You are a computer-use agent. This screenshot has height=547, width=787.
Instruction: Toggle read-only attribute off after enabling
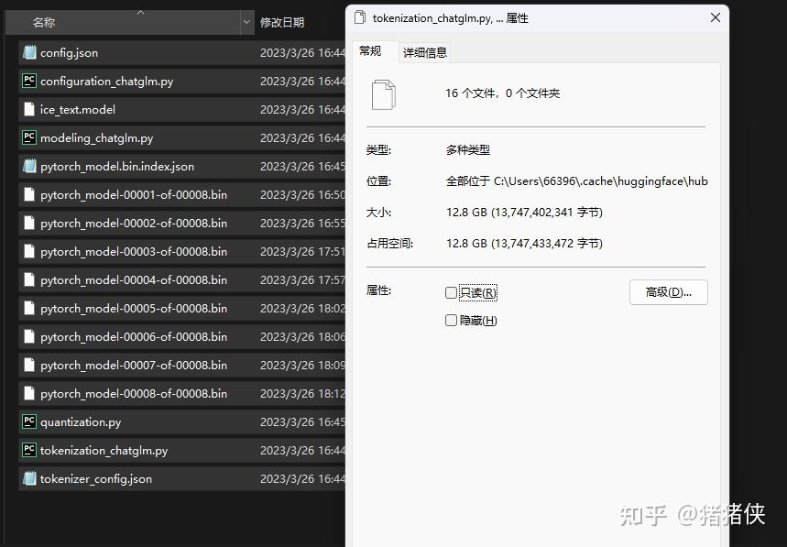tap(450, 292)
